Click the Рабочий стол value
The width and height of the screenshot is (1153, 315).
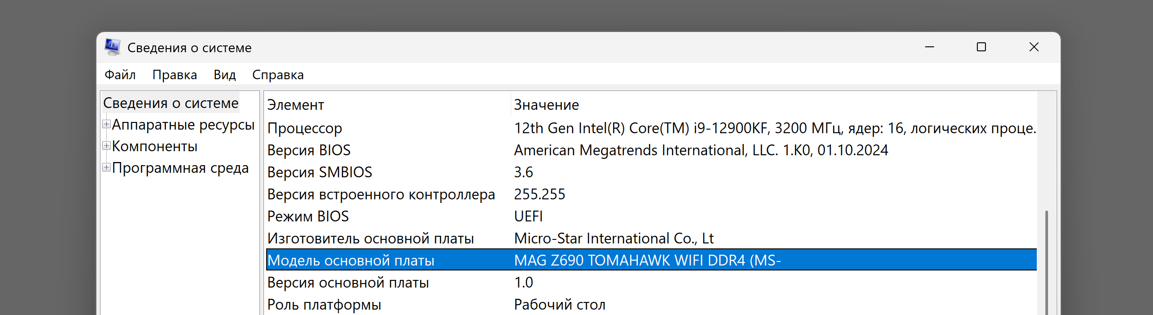560,305
